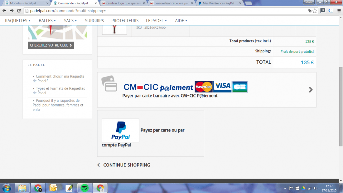Image resolution: width=343 pixels, height=193 pixels.
Task: Click network signal icon in tray
Action: 309,188
